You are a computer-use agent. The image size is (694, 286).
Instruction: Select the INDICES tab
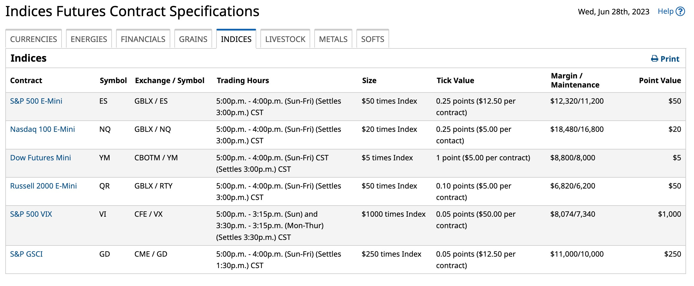coord(236,39)
